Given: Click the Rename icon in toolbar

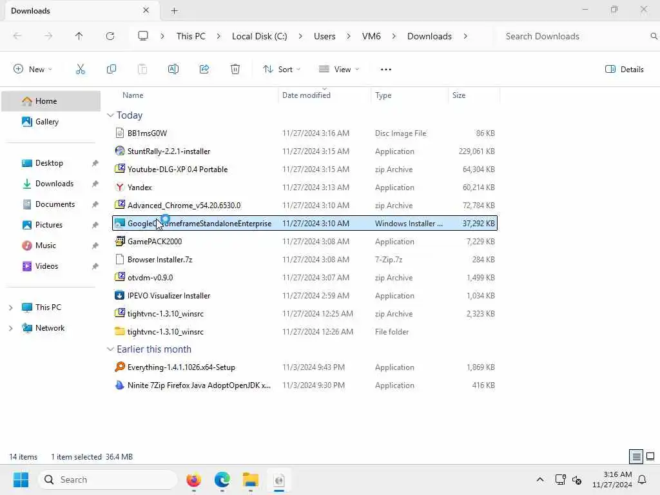Looking at the screenshot, I should pos(173,70).
